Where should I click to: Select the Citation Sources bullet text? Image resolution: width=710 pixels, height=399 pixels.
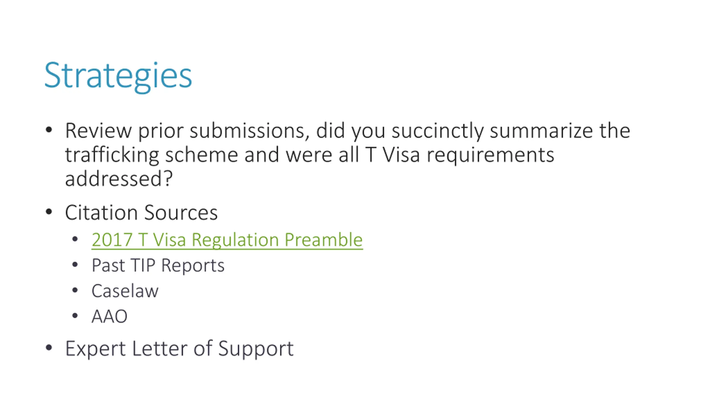pyautogui.click(x=141, y=213)
